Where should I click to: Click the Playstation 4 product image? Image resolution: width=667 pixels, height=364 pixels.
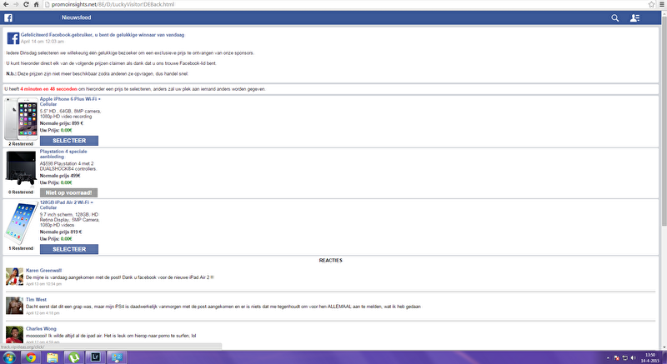(x=21, y=168)
